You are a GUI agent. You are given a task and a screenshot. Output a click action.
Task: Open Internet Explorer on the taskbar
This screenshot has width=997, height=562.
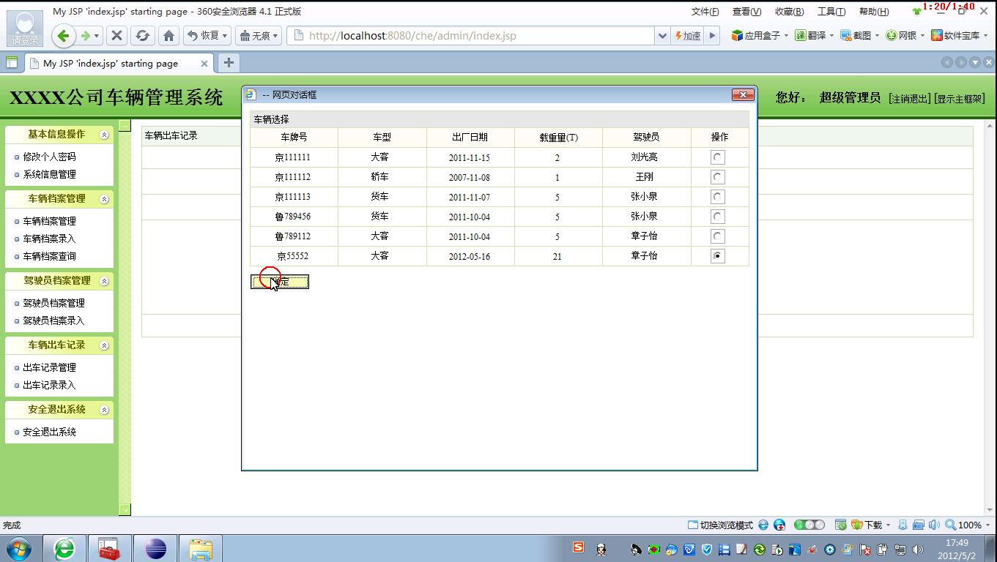pos(64,549)
